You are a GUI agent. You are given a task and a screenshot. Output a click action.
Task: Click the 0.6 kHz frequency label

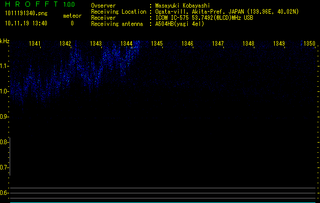click(4, 193)
